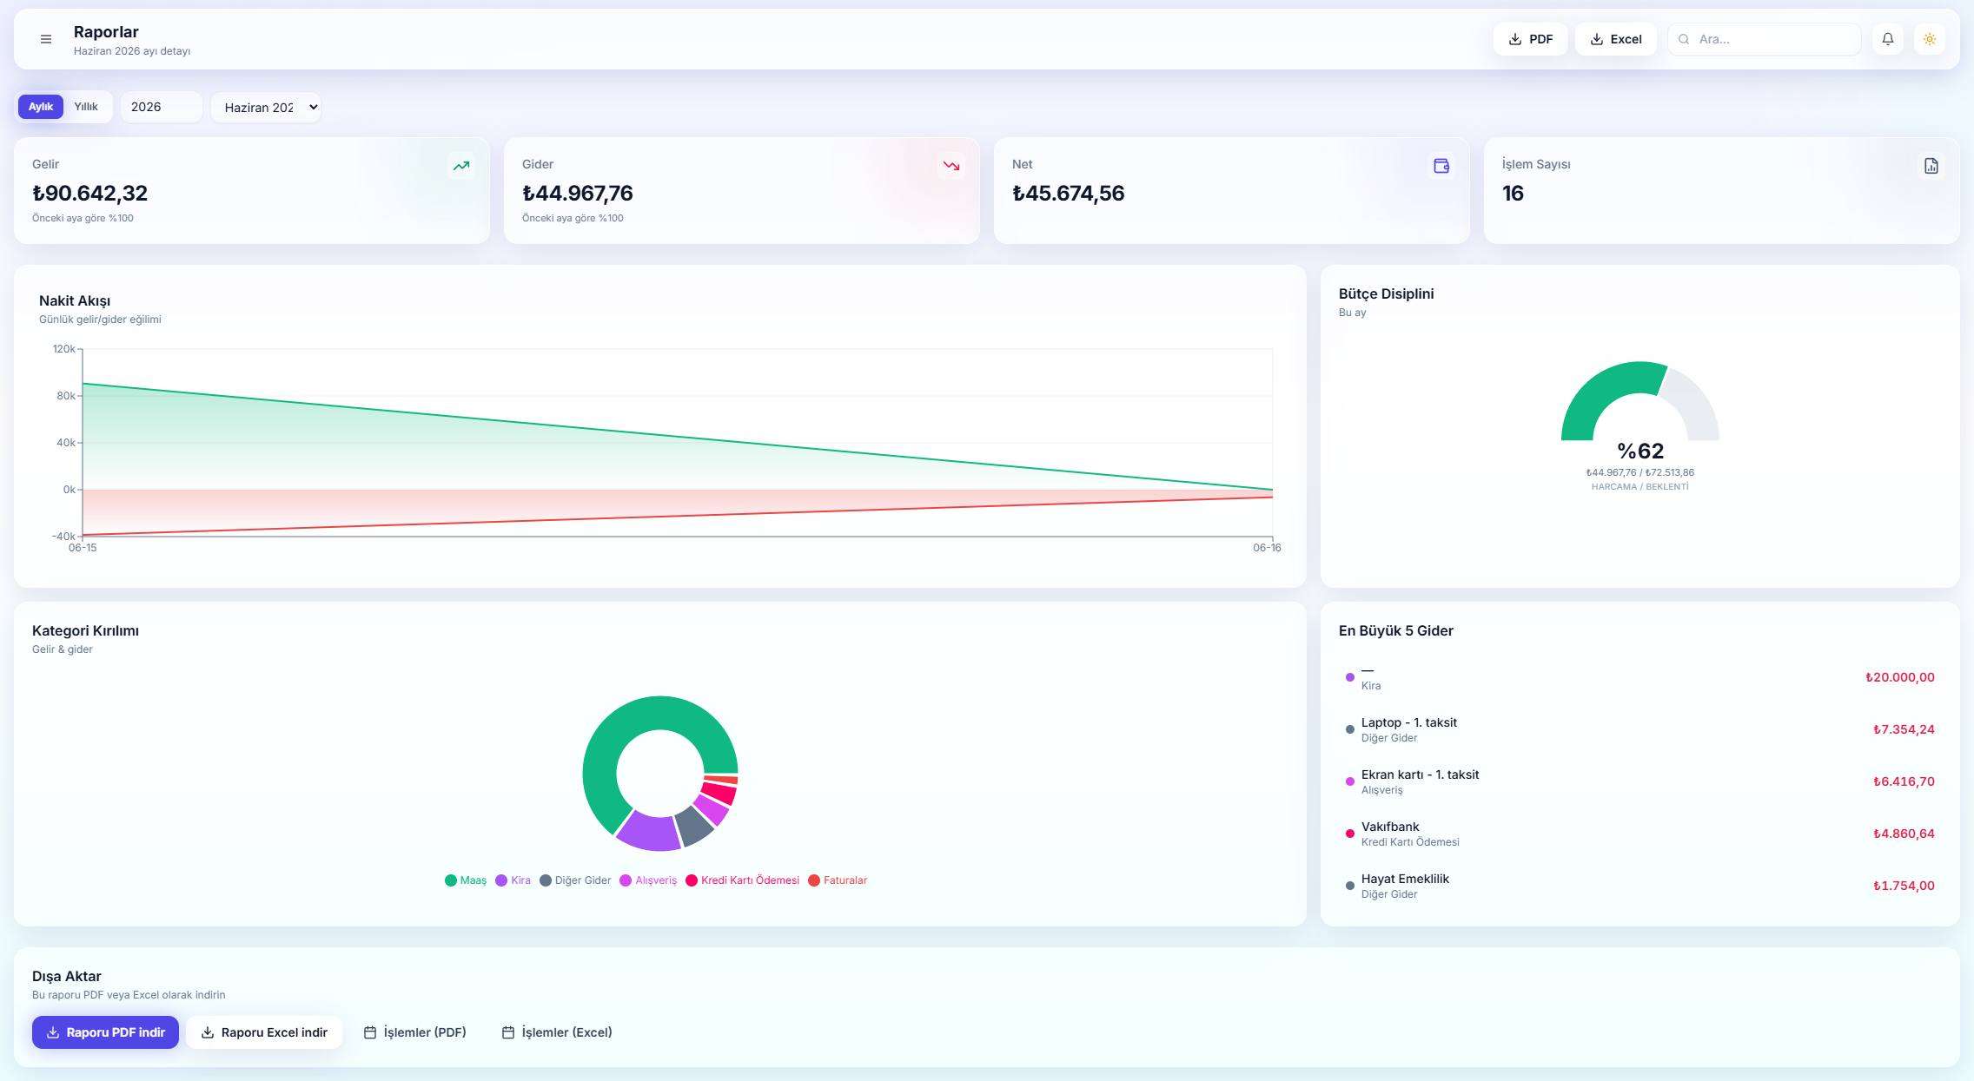Switch to the Aylık view
This screenshot has height=1081, width=1974.
41,107
